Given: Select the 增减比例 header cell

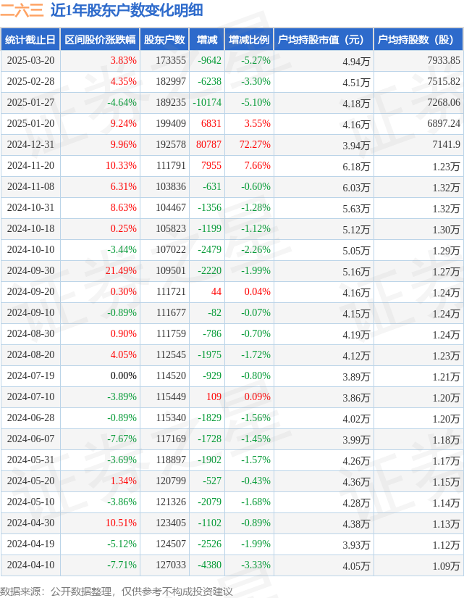Looking at the screenshot, I should [249, 40].
